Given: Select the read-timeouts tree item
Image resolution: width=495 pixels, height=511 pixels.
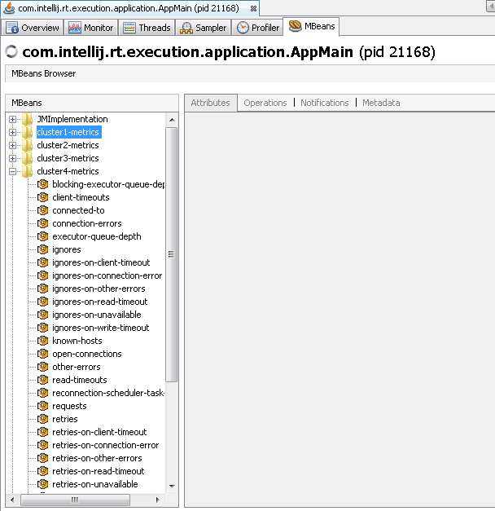Looking at the screenshot, I should pos(80,380).
